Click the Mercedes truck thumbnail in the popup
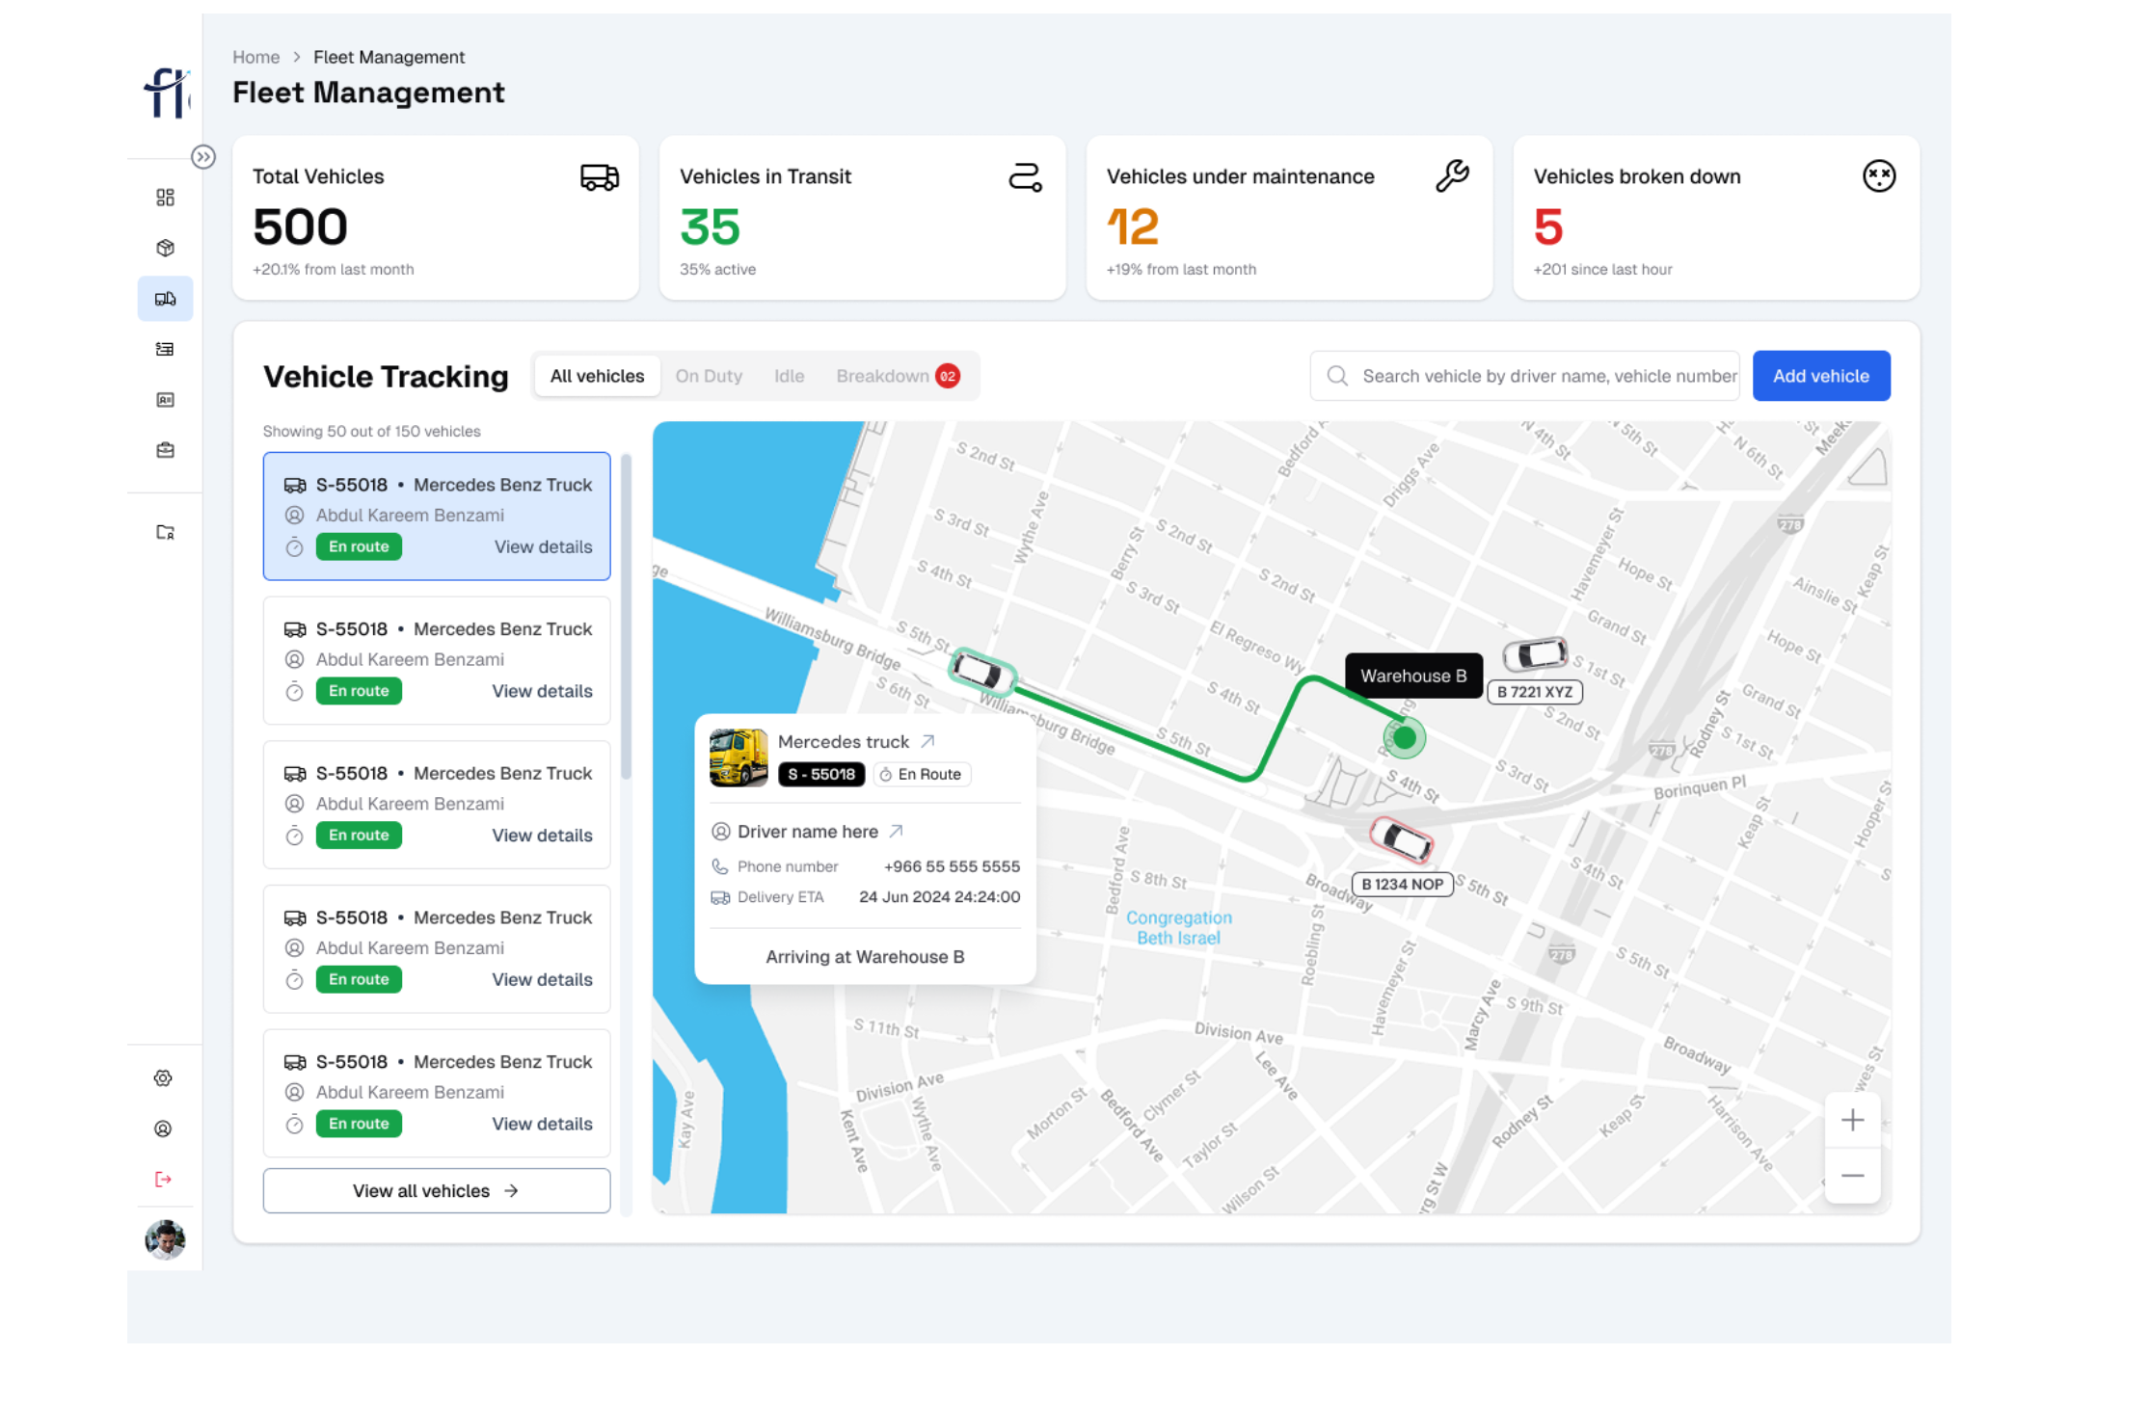The image size is (2149, 1408). pos(739,757)
